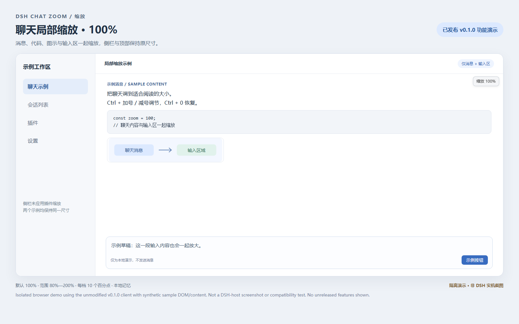Click the 仅消息 + 输入区 pill
This screenshot has width=519, height=324.
point(476,64)
